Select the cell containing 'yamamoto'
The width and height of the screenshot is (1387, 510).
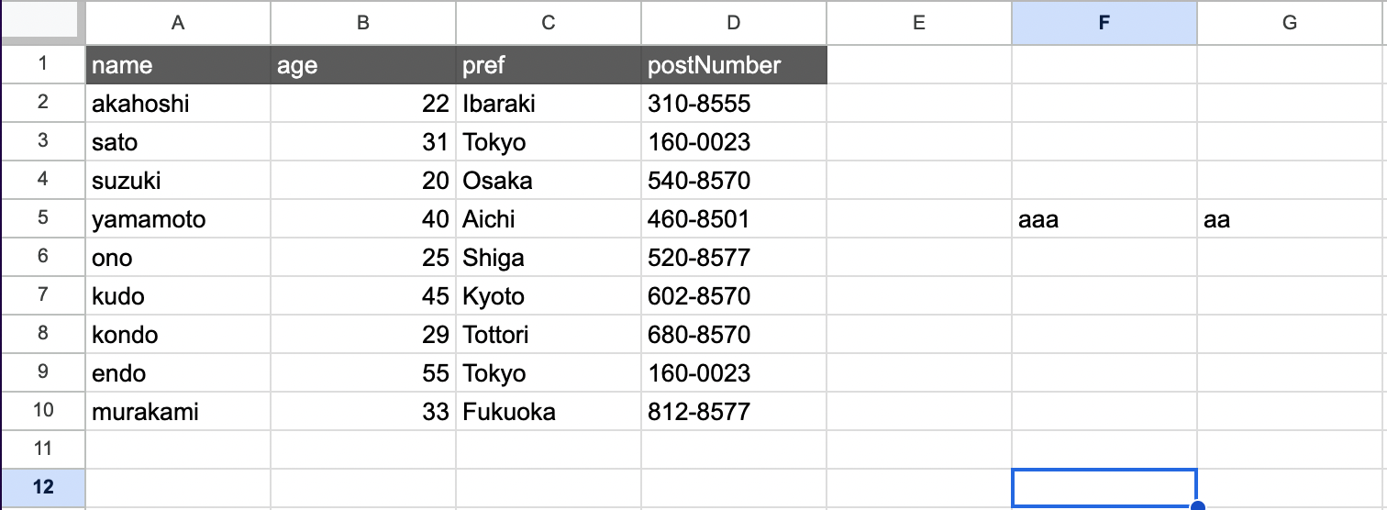(178, 219)
